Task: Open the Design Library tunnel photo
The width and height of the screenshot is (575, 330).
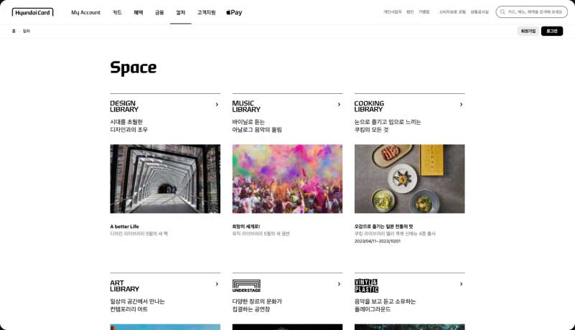Action: pos(165,179)
